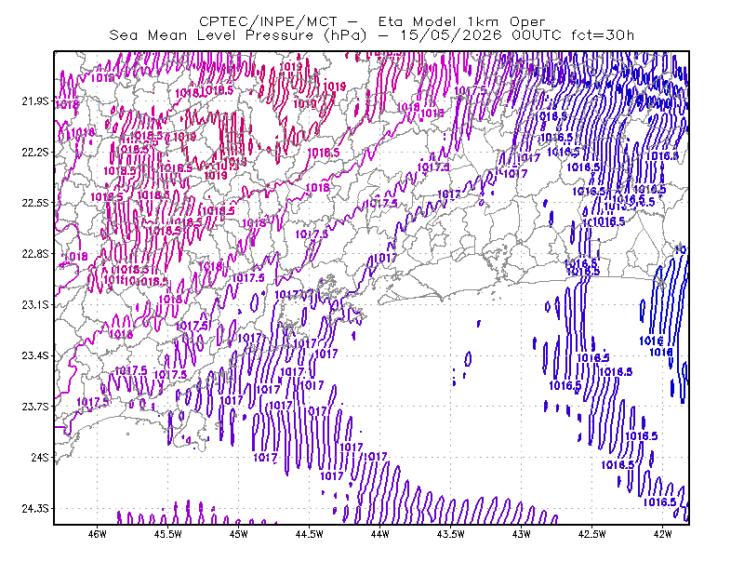Select the 21.9S latitude axis label

35,101
